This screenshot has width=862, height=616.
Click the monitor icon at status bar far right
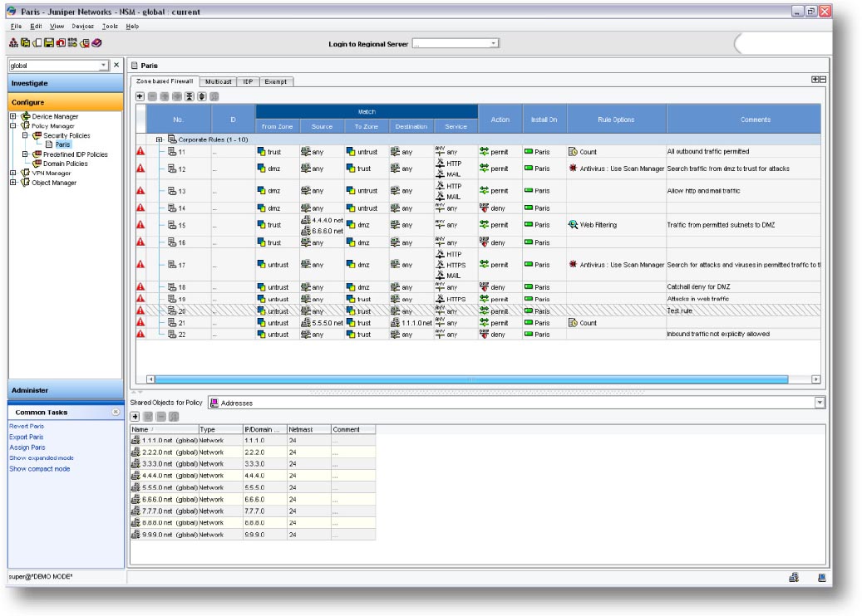pyautogui.click(x=822, y=577)
